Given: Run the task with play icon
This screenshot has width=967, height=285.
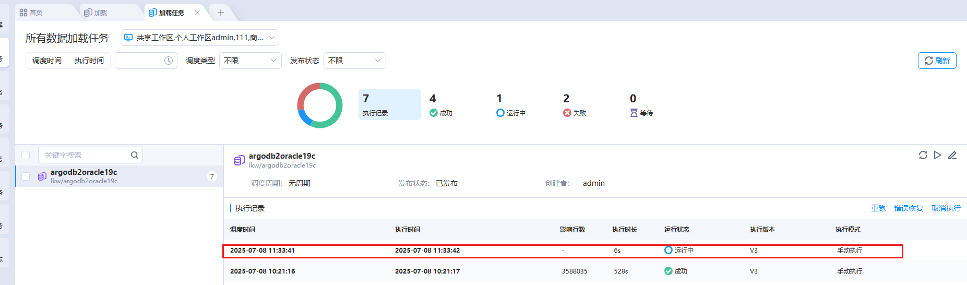Looking at the screenshot, I should [x=937, y=155].
